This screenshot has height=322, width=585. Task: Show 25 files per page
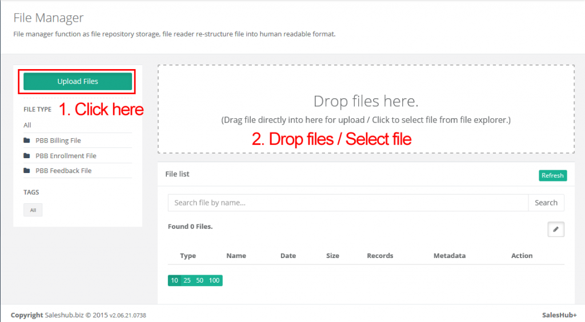tap(187, 280)
